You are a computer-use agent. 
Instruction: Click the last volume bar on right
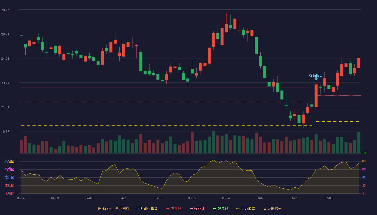[x=359, y=143]
